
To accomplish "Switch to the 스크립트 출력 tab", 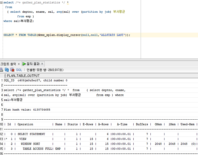I will point(8,64).
